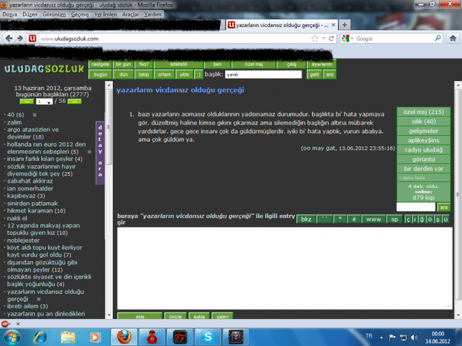The image size is (462, 346).
Task: Launch Internet Explorer from the taskbar
Action: click(40, 336)
